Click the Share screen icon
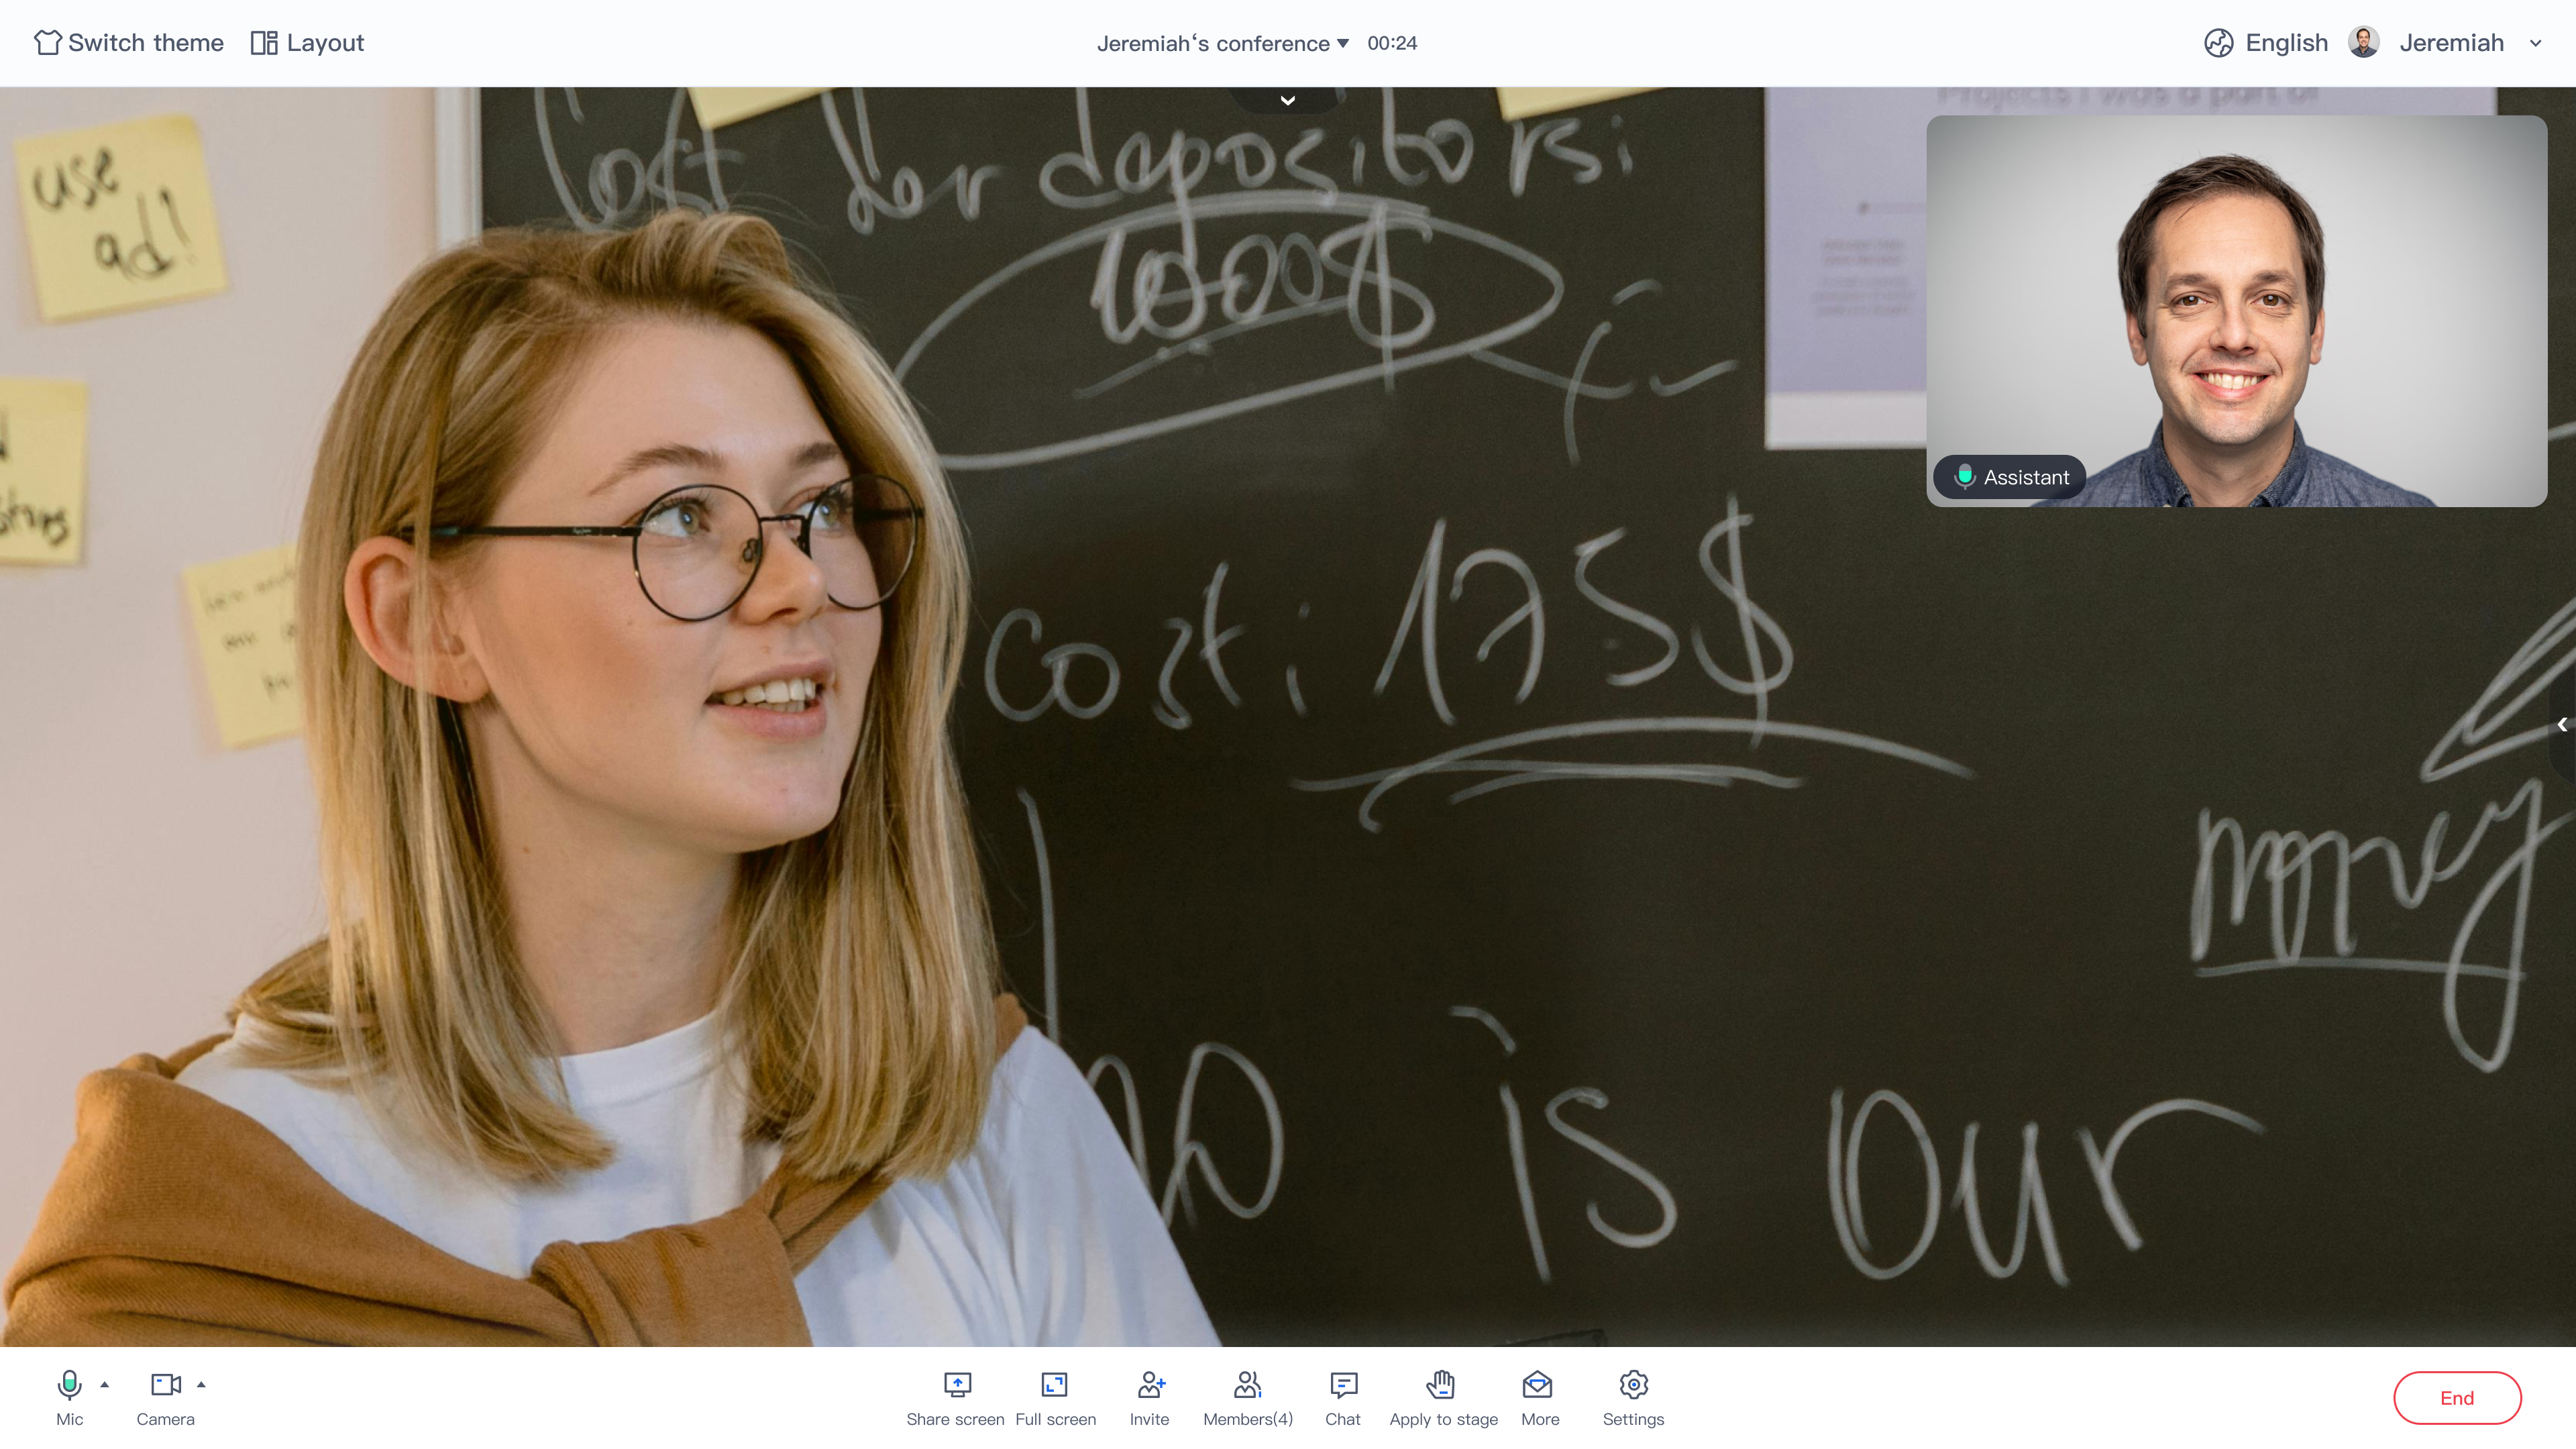This screenshot has height=1449, width=2576. (957, 1385)
